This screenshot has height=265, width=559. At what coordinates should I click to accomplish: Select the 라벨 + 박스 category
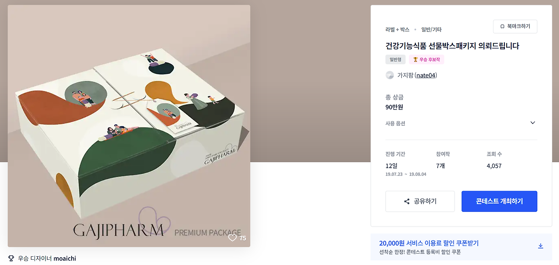(397, 30)
